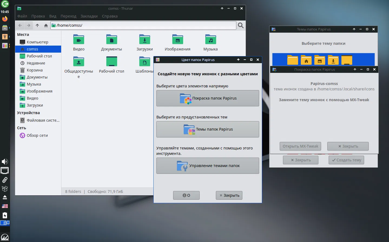Select the download folder icon in theme preview
Screen dimensions: 389x242
333,60
